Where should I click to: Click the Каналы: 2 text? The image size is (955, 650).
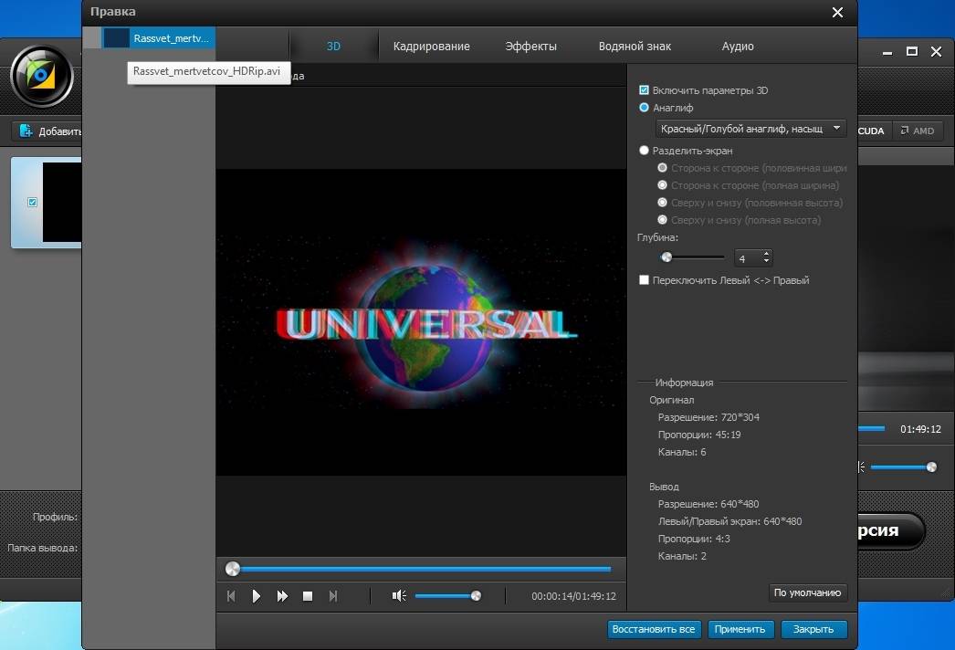(682, 556)
